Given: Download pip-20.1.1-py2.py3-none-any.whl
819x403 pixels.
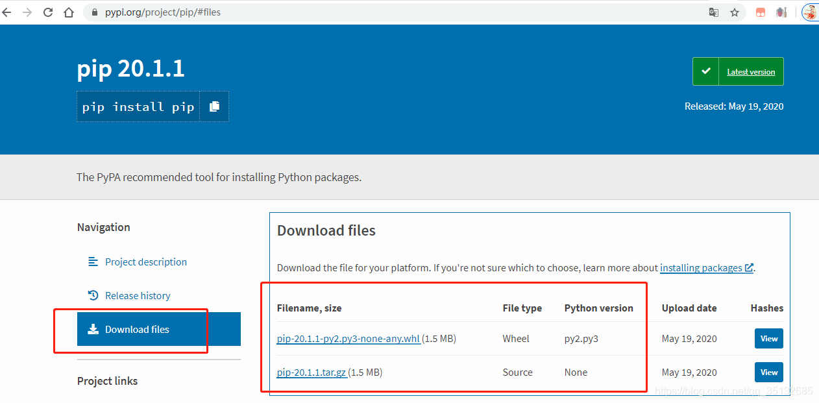Looking at the screenshot, I should (x=348, y=338).
